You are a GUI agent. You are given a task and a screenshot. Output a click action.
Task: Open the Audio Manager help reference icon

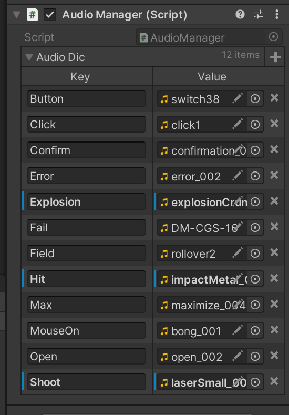point(240,14)
